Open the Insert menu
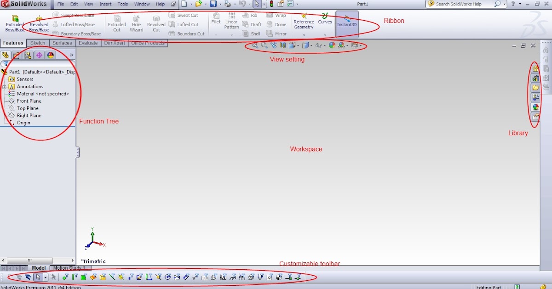Viewport: 552px width, 289px height. coord(105,4)
